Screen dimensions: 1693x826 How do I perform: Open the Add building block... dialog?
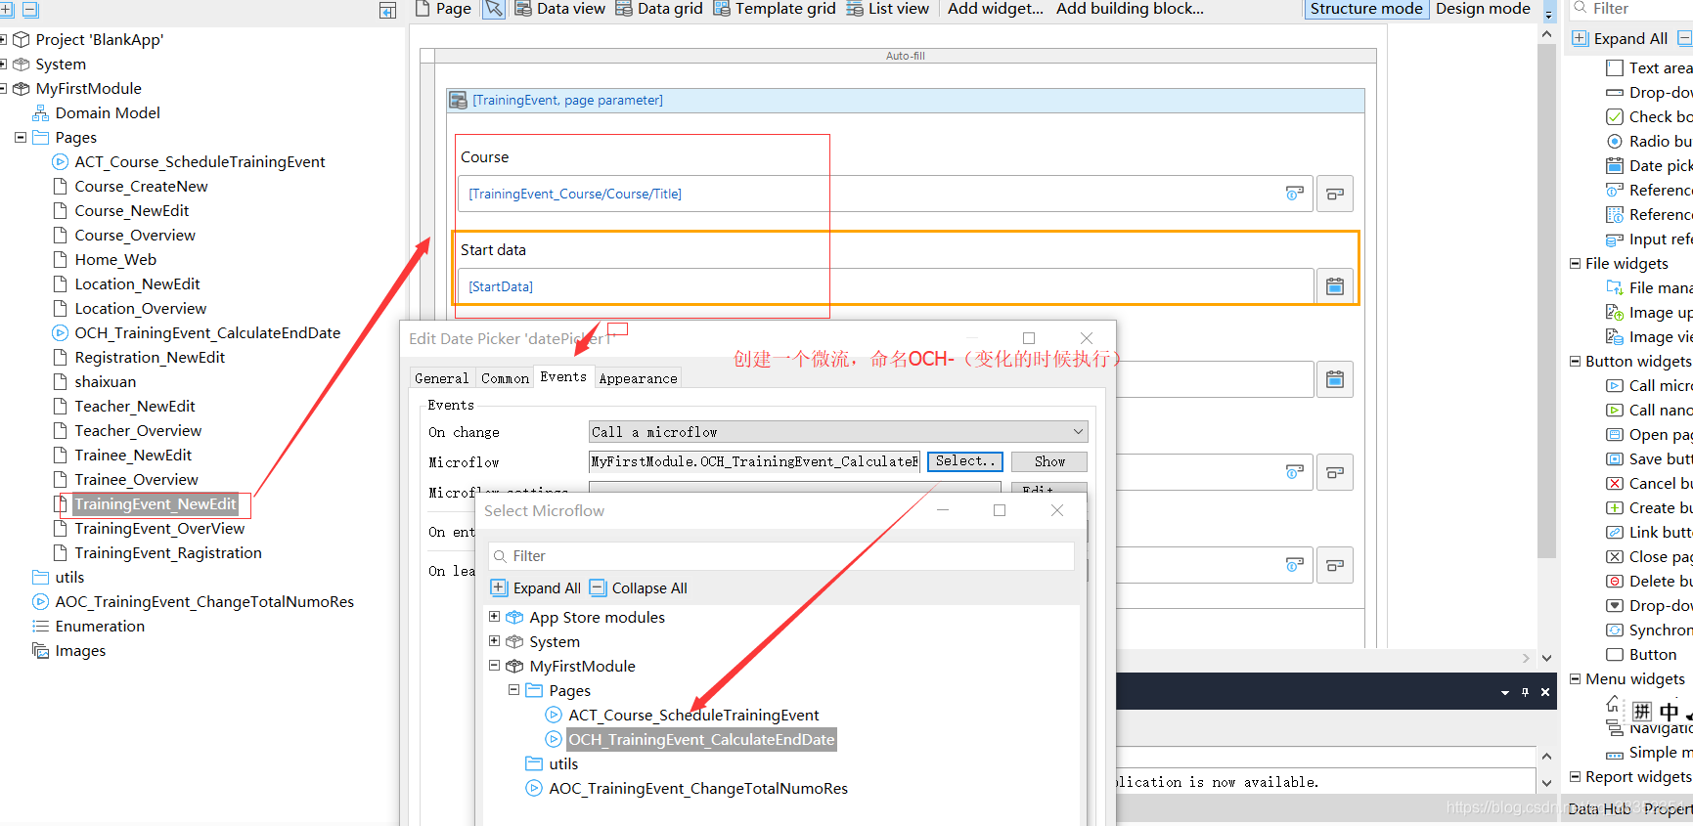[x=1130, y=9]
